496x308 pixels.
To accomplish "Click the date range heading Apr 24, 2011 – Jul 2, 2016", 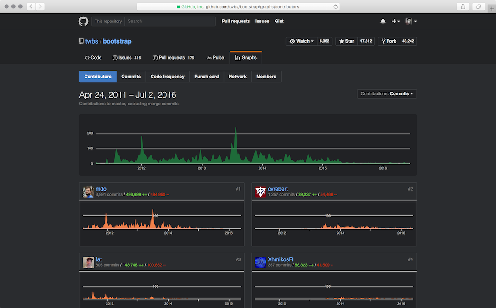I will coord(128,95).
